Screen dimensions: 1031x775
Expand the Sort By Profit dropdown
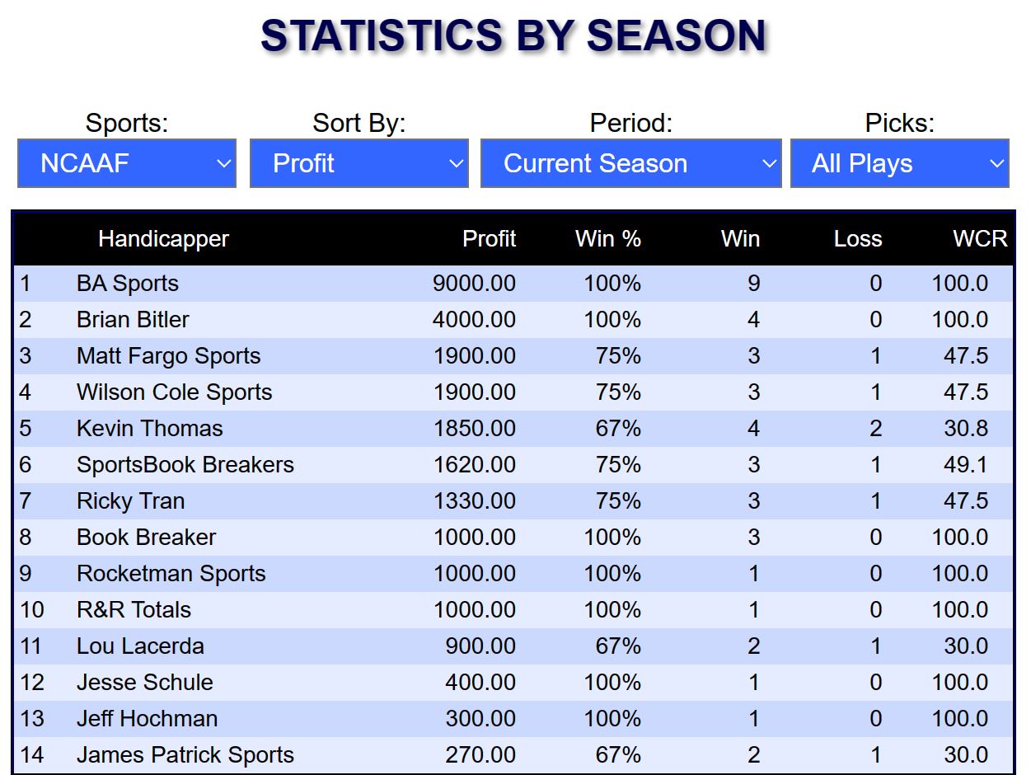359,163
